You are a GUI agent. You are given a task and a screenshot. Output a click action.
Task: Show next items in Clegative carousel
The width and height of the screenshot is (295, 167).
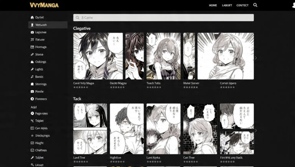pyautogui.click(x=255, y=58)
